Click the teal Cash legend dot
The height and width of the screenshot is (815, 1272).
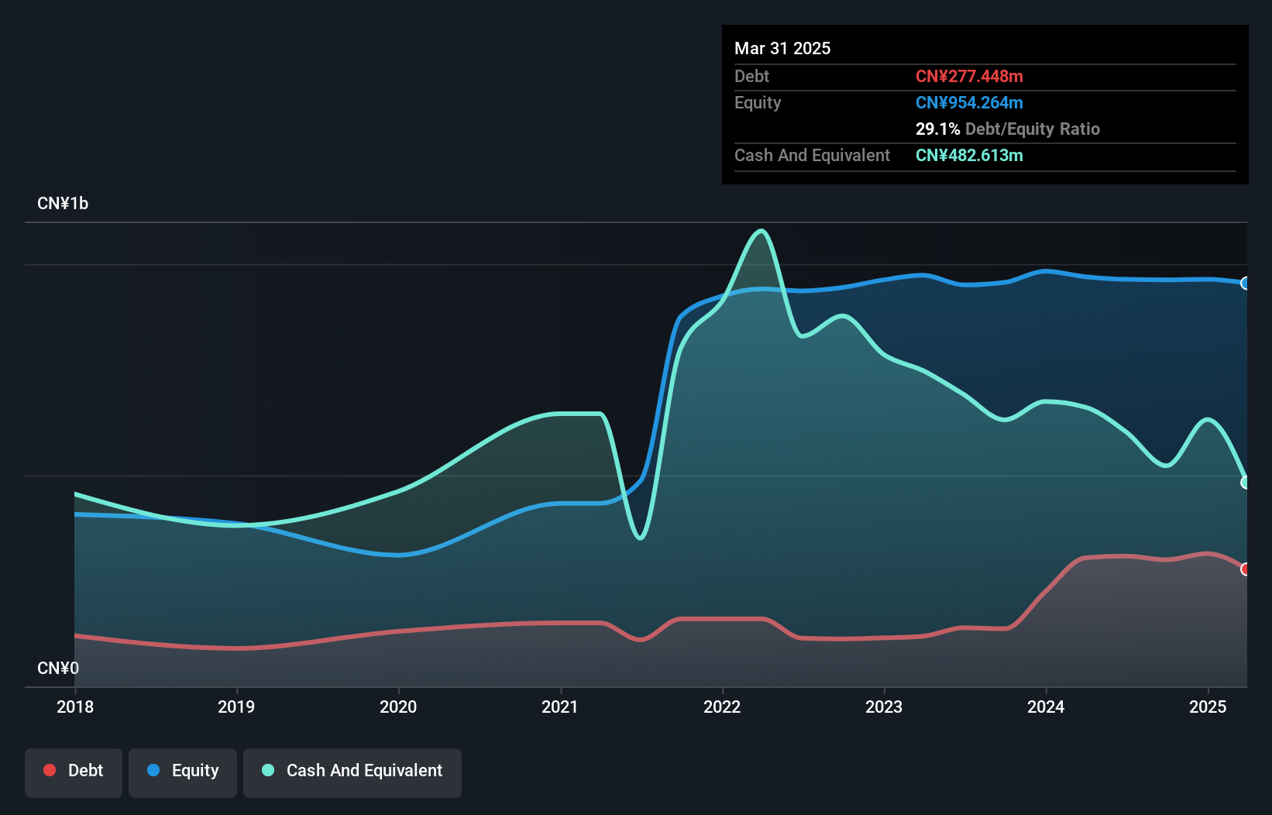[268, 770]
